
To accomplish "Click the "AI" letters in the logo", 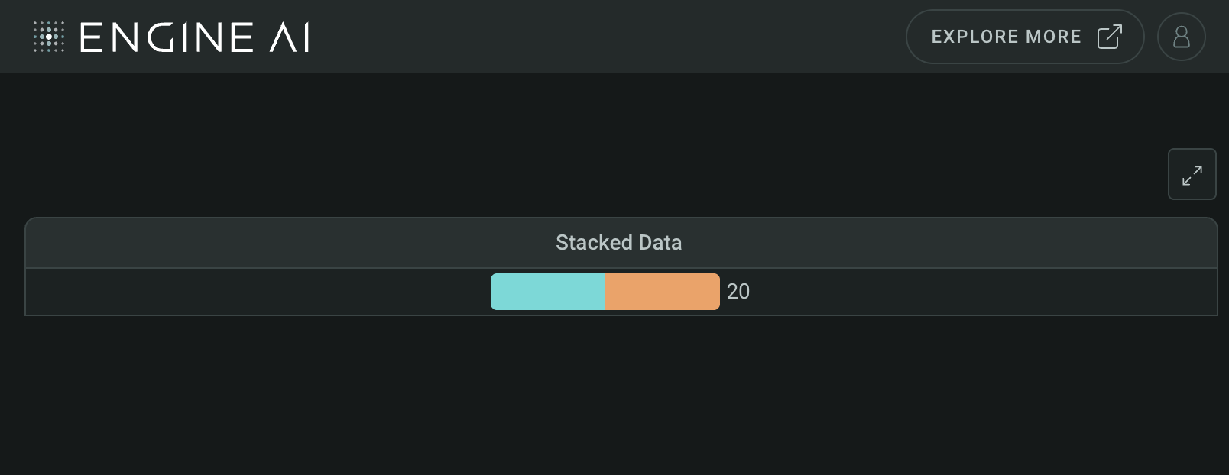I will [x=290, y=37].
